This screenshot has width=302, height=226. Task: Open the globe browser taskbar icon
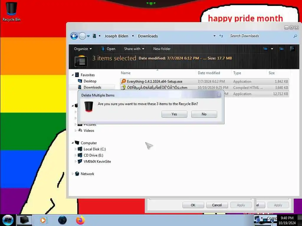click(x=62, y=220)
